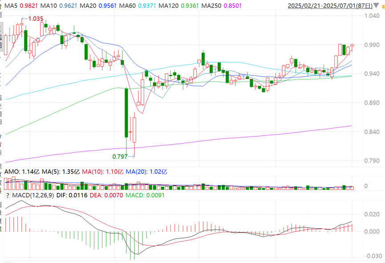Image resolution: width=385 pixels, height=263 pixels.
Task: Open the MACD indicator help question-mark icon
Action: tap(8, 196)
